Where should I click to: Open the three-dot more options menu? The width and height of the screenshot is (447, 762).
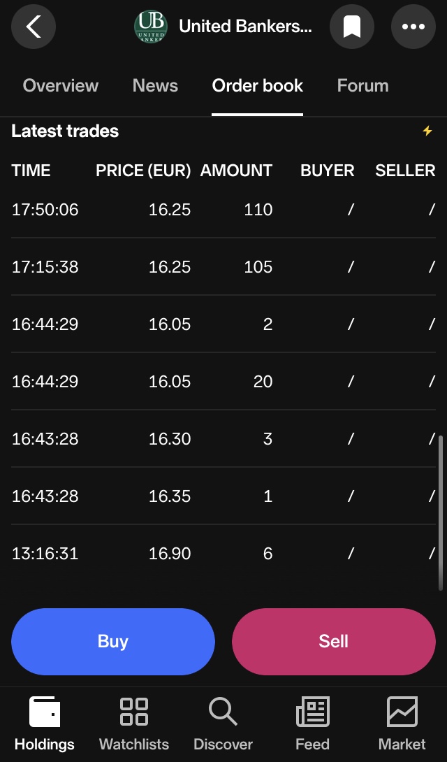(x=413, y=27)
